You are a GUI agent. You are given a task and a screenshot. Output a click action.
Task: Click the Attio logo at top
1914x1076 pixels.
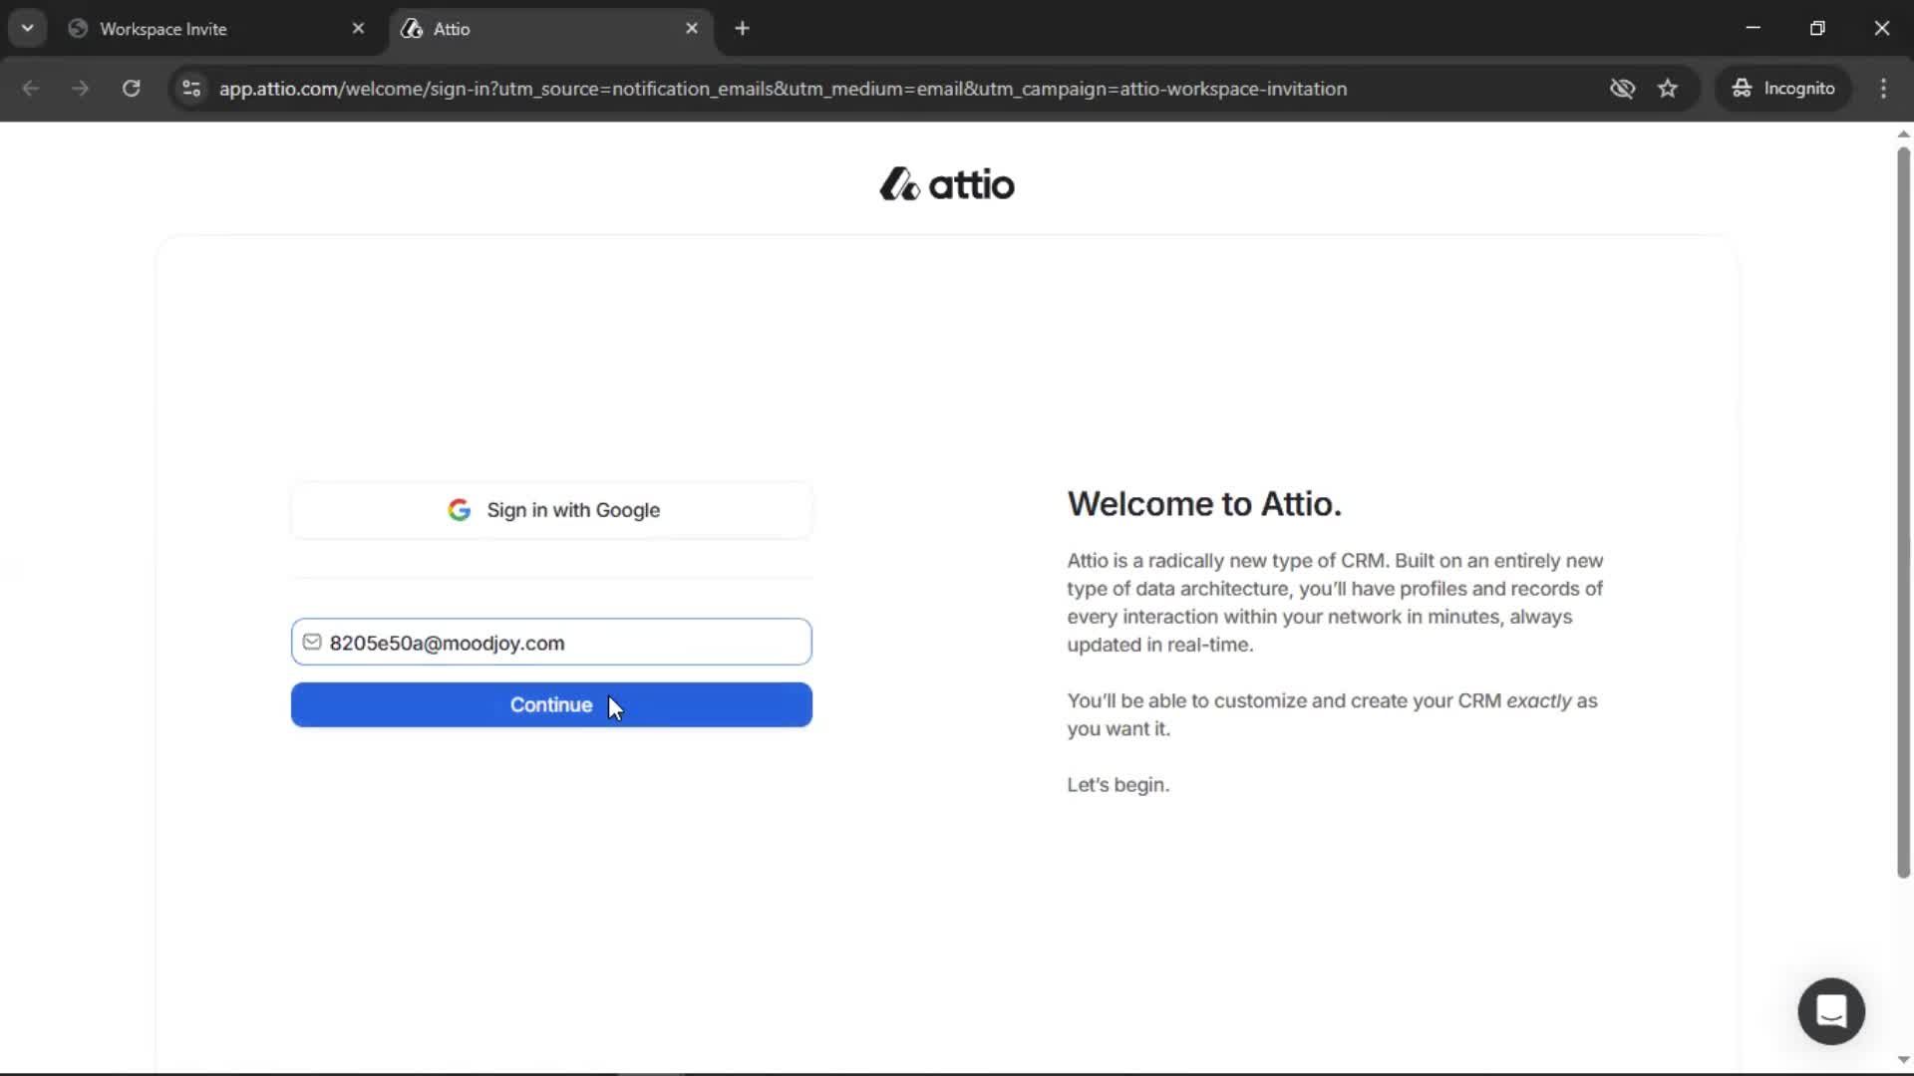click(947, 184)
